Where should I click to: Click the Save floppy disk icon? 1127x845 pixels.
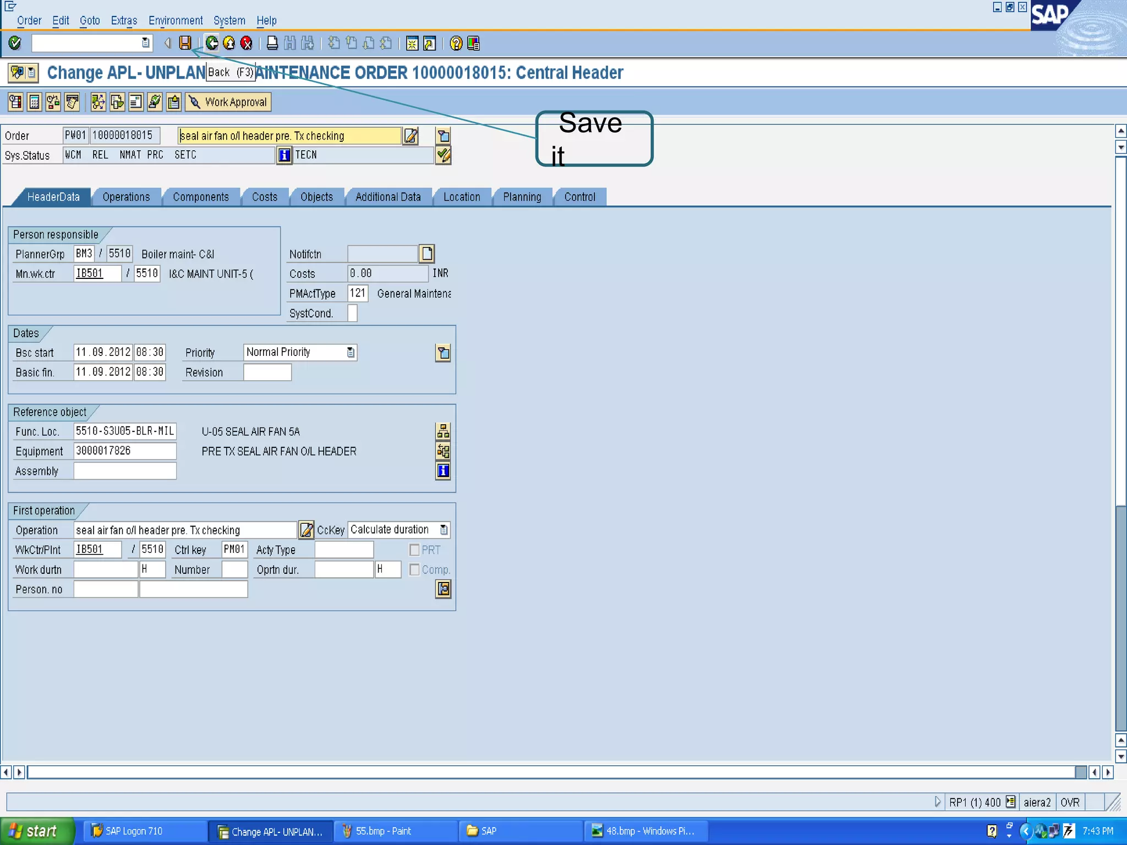pos(185,43)
